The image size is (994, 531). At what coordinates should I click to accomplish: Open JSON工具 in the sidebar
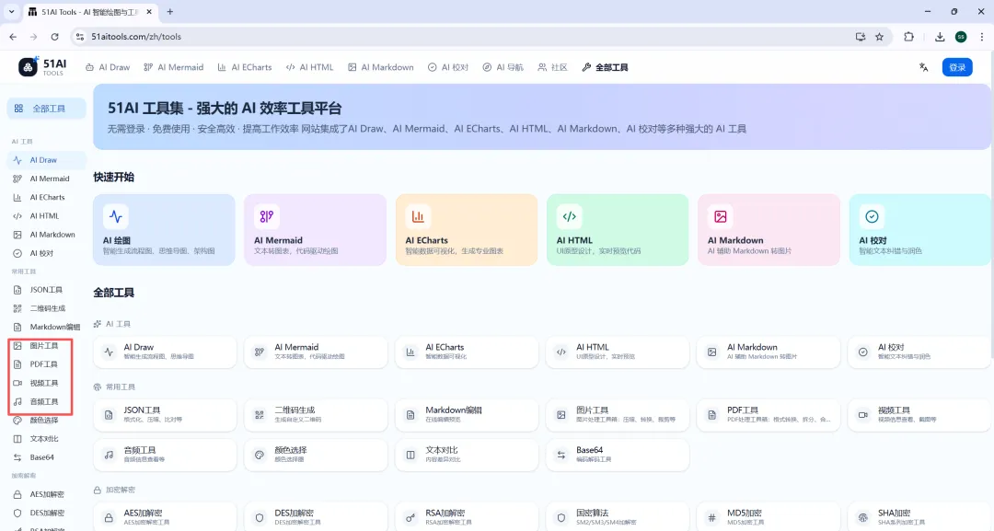point(46,290)
